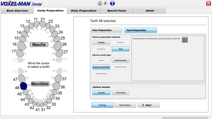Open the info icon
The image size is (212, 119).
click(x=112, y=3)
